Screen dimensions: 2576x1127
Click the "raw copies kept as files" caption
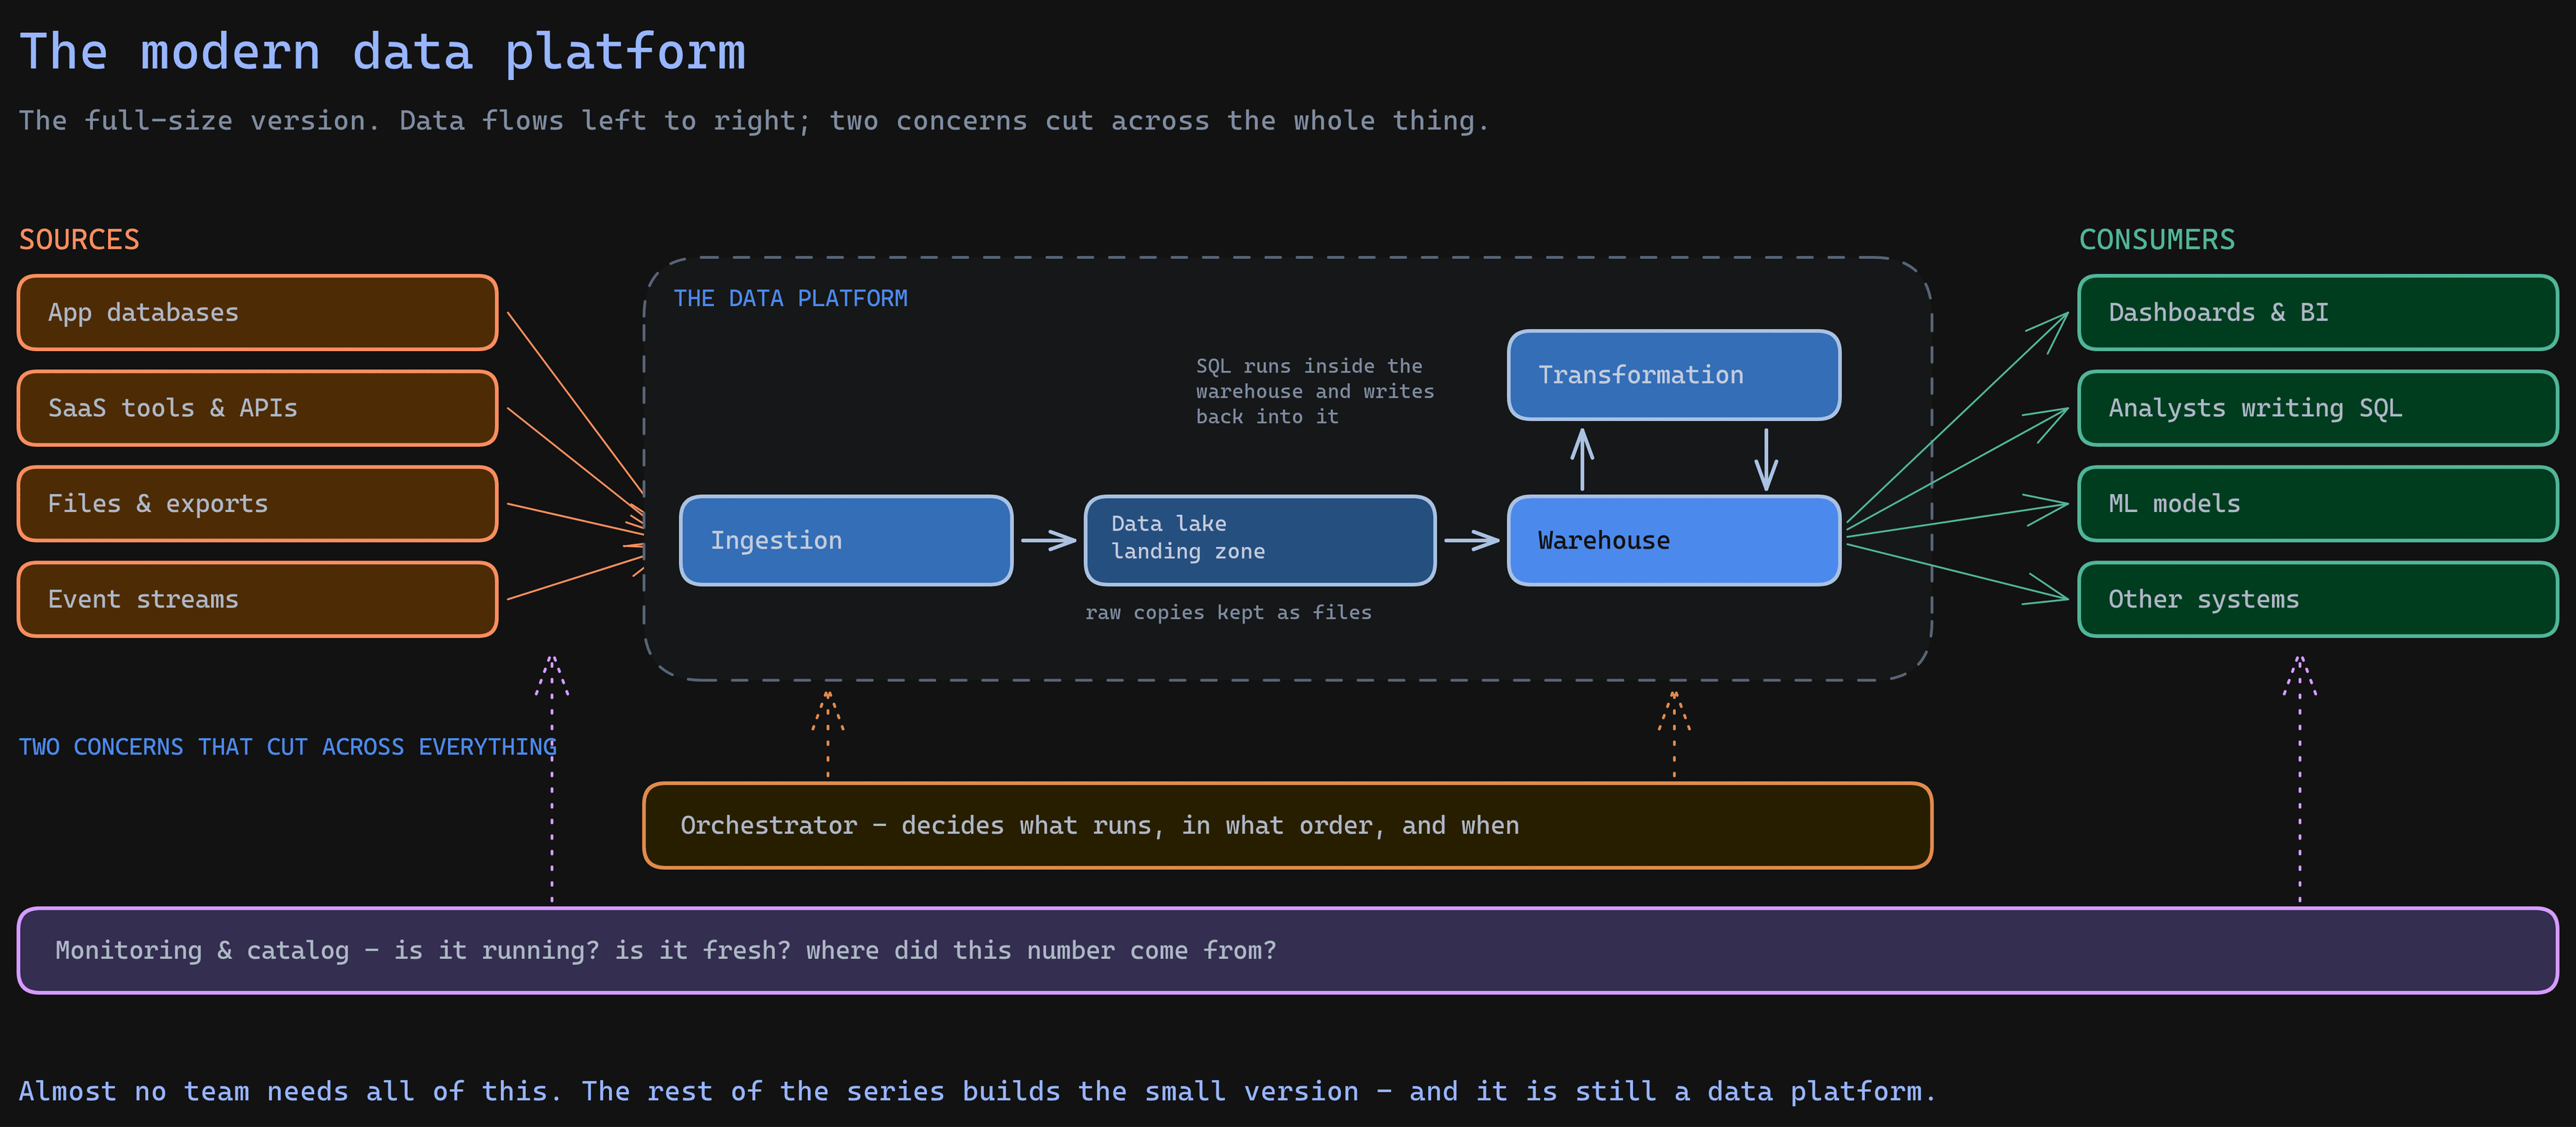tap(1229, 612)
